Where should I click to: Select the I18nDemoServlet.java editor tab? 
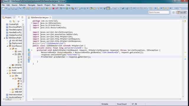tap(39, 18)
